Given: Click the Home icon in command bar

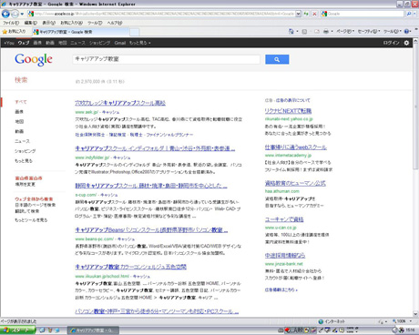Looking at the screenshot, I should pos(291,31).
